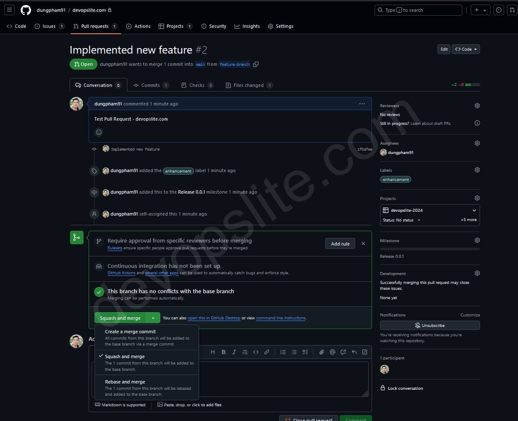
Task: Open Assignees settings gear
Action: tap(477, 143)
